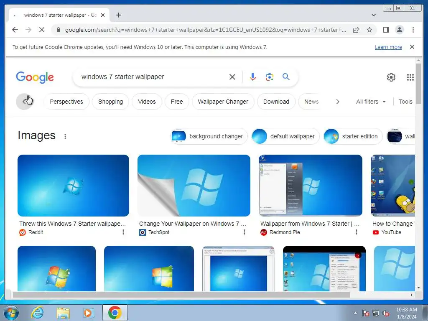Open Windows Explorer from the taskbar

pyautogui.click(x=63, y=313)
